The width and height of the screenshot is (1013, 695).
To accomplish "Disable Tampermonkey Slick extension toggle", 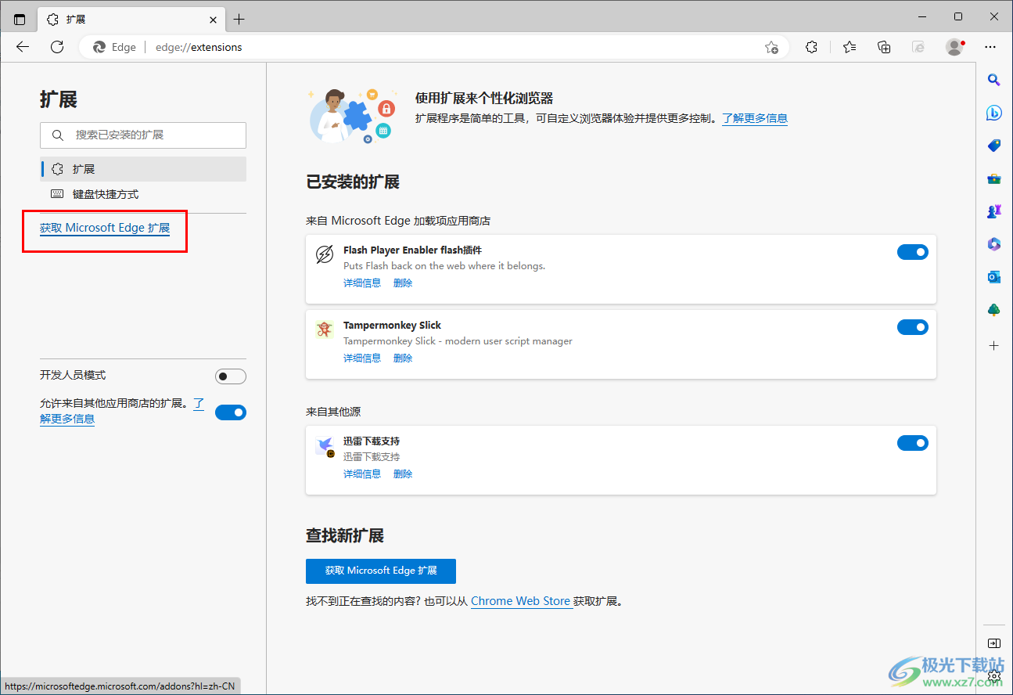I will pos(912,327).
